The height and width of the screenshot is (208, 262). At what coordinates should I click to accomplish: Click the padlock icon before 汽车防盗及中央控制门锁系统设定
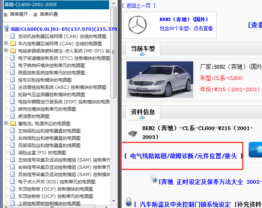click(129, 202)
